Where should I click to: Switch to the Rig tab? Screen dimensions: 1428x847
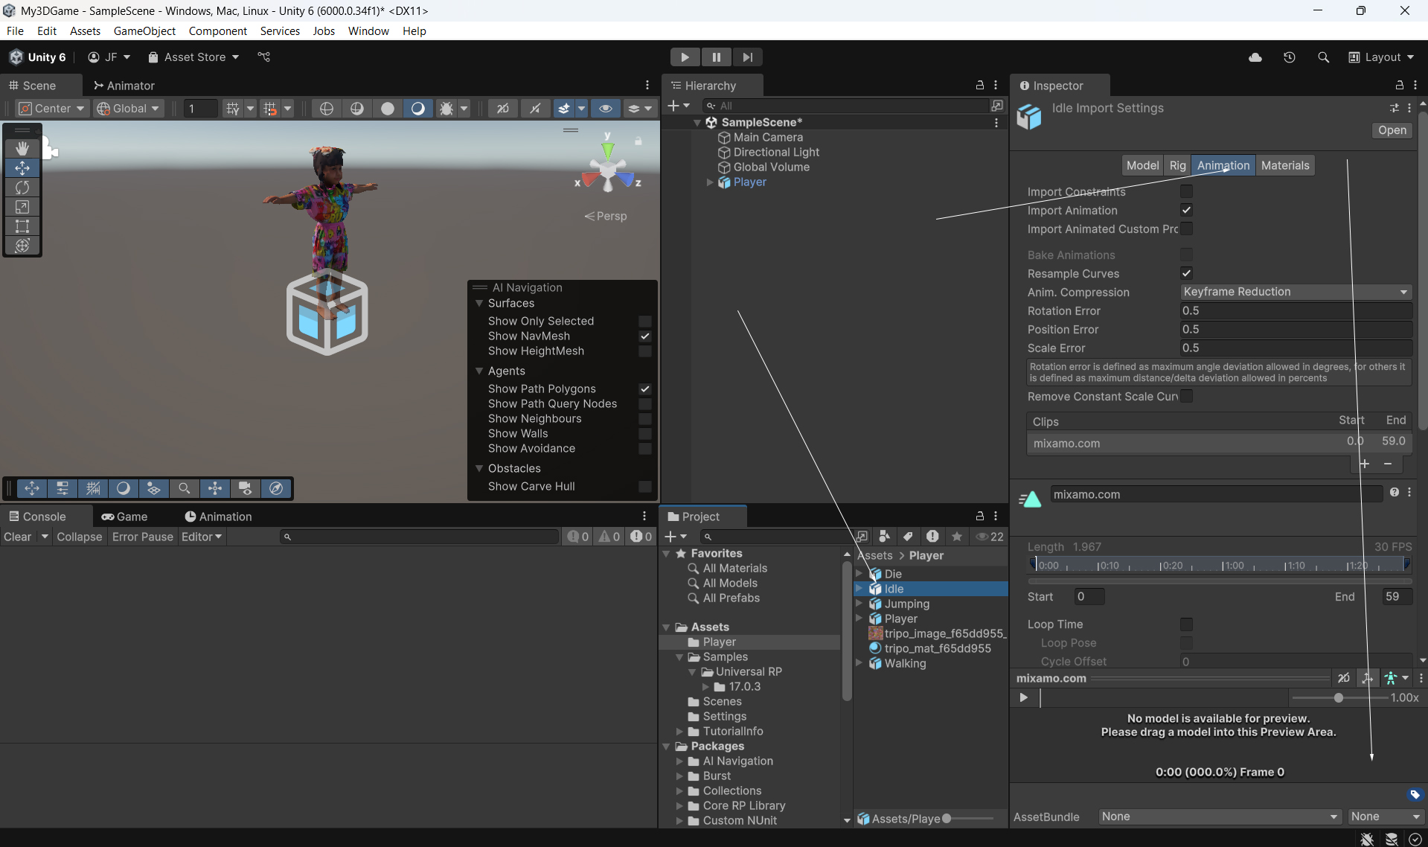tap(1177, 165)
